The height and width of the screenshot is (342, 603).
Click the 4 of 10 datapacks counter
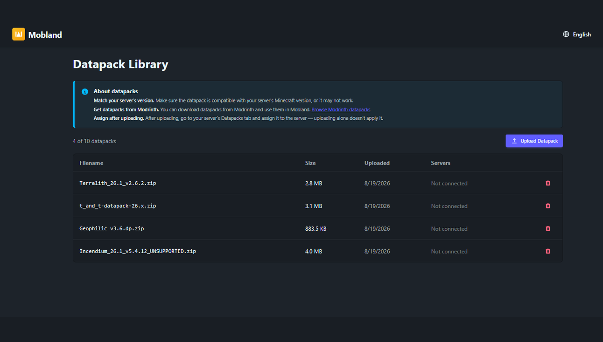94,141
